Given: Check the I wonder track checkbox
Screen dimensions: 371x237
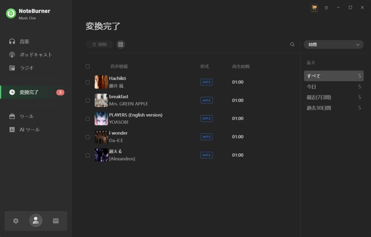Looking at the screenshot, I should [x=87, y=137].
